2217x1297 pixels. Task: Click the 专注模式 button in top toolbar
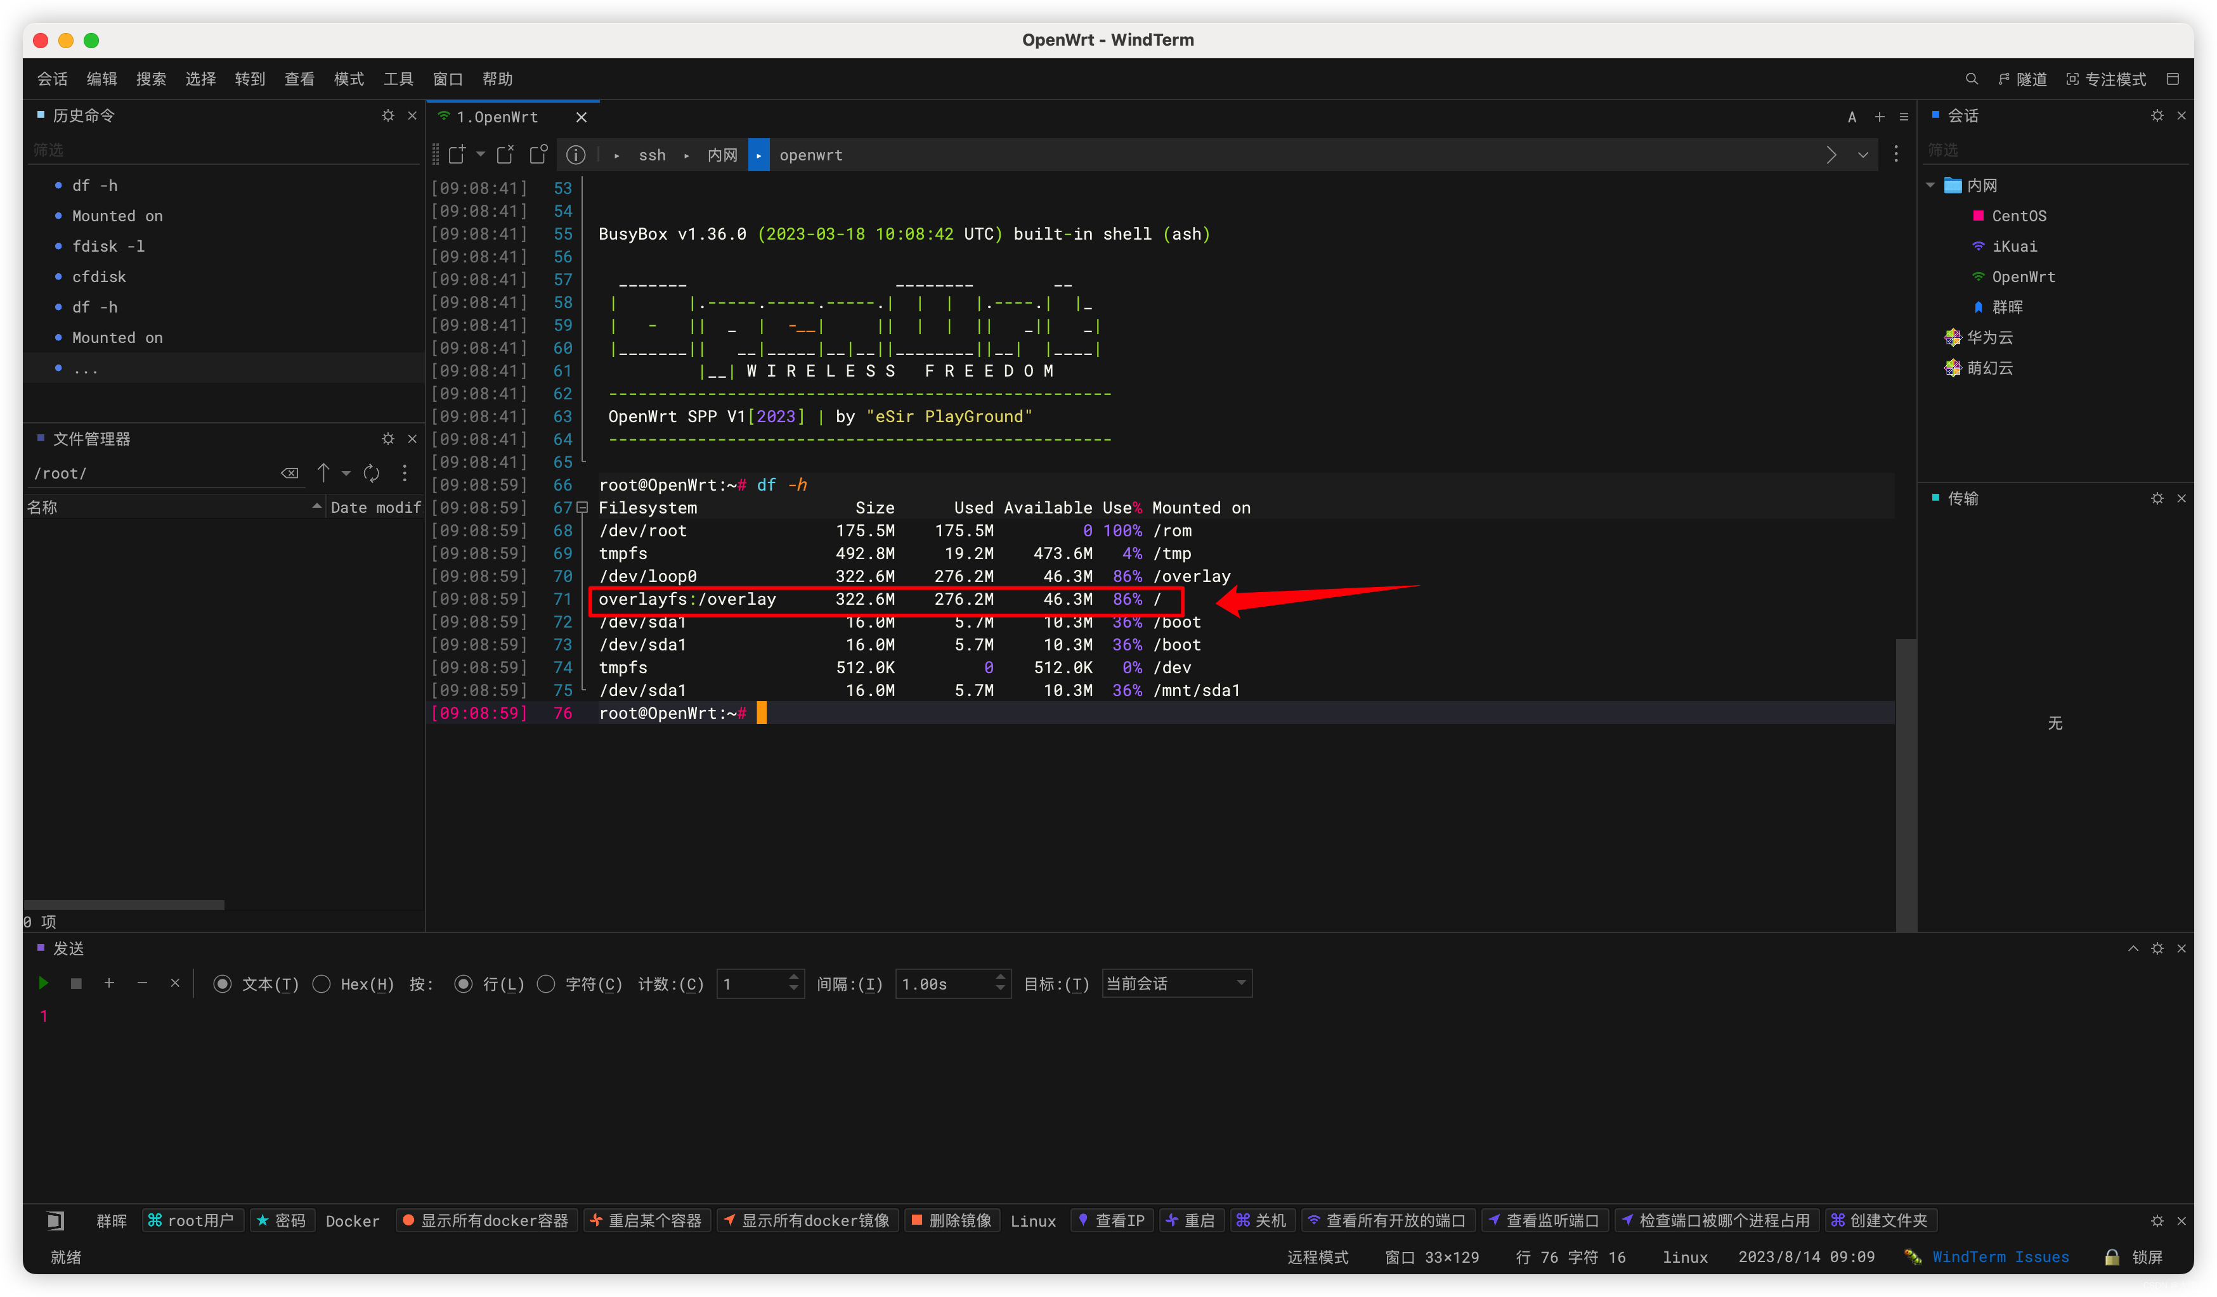pos(2120,77)
